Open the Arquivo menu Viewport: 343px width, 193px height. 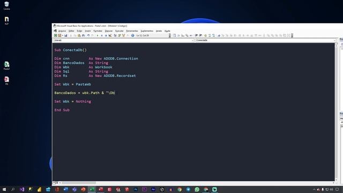[62, 31]
